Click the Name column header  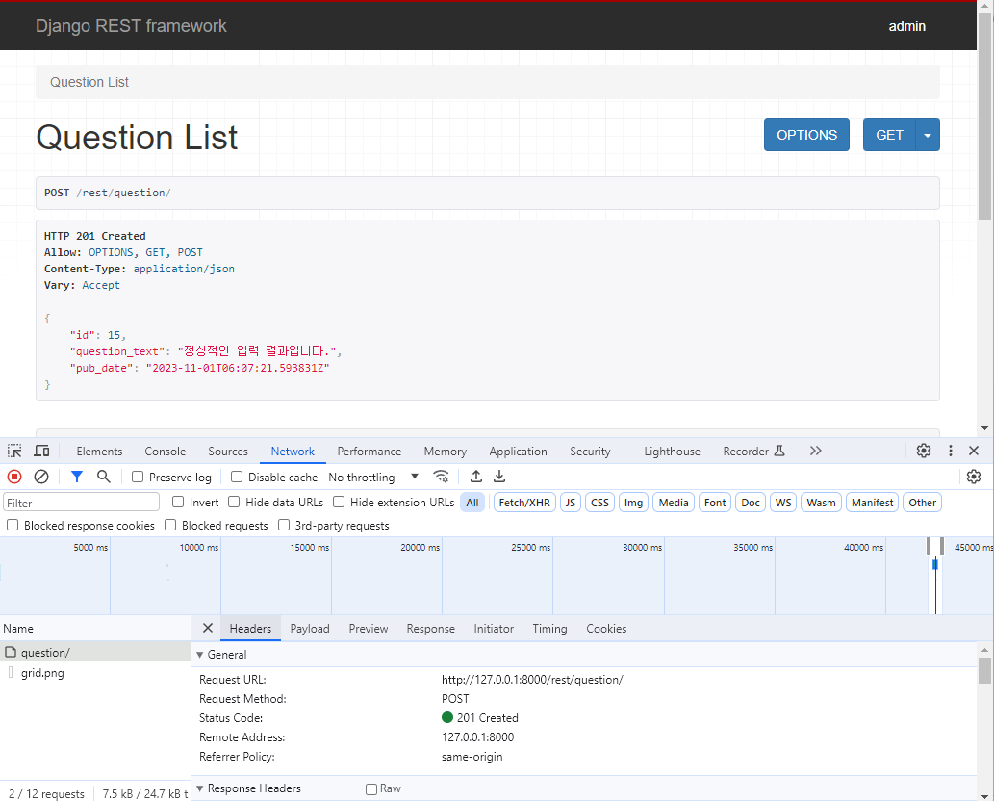(x=95, y=629)
